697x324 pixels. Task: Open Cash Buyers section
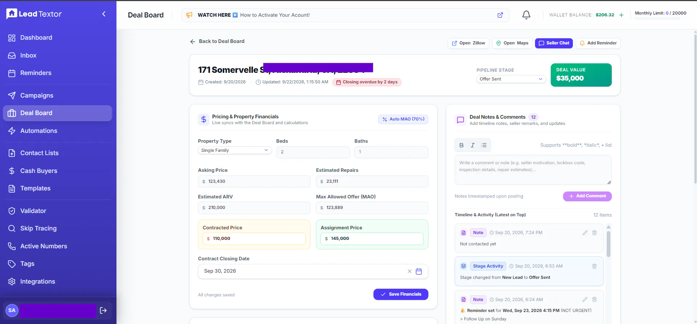click(58, 171)
